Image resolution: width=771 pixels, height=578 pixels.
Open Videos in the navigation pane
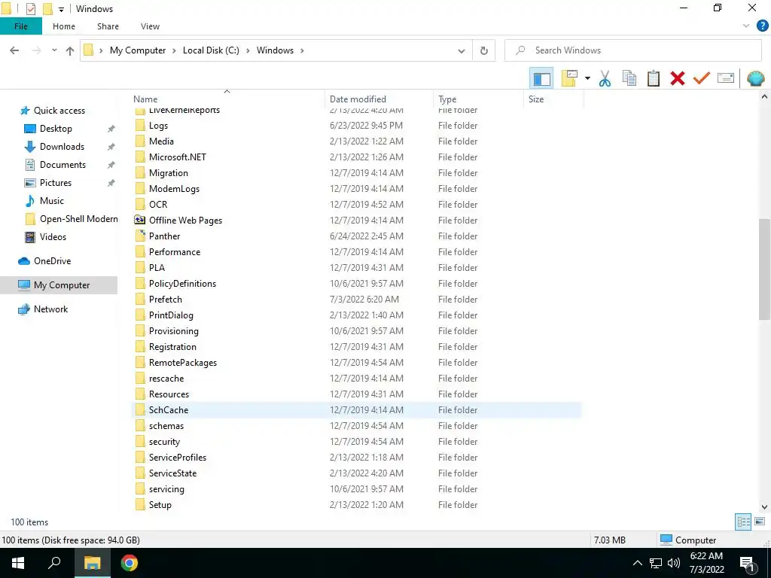[53, 237]
